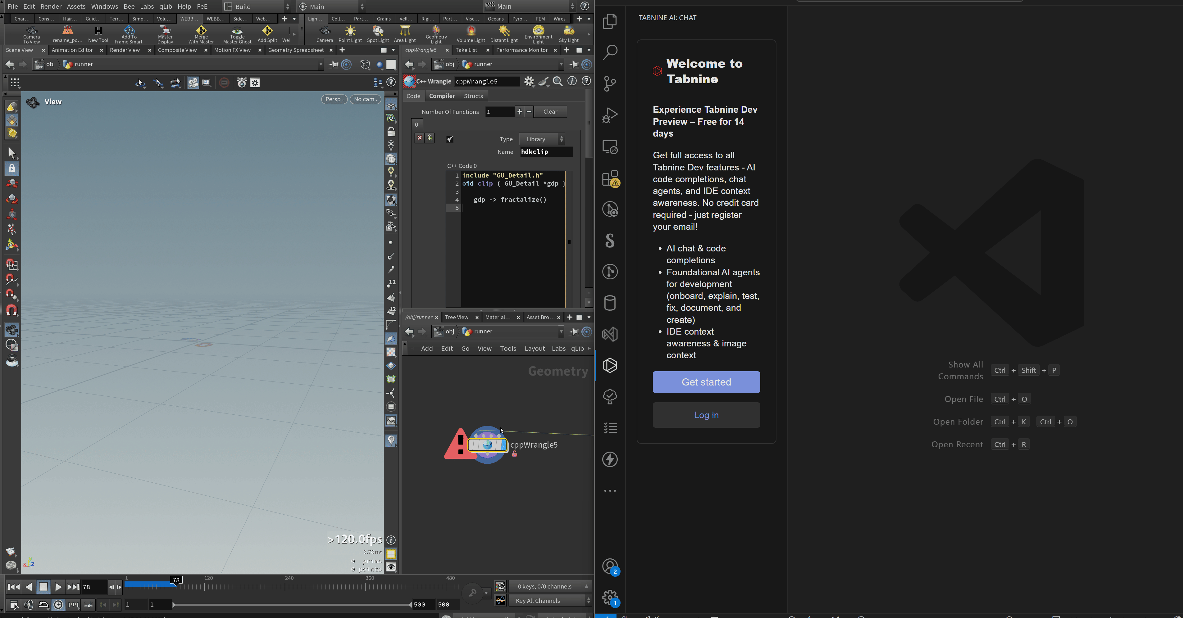Open the Windows menu
The height and width of the screenshot is (618, 1183).
[x=104, y=7]
